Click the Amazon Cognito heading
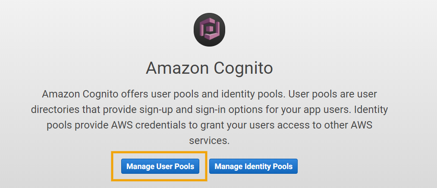Image resolution: width=437 pixels, height=188 pixels. pos(210,68)
